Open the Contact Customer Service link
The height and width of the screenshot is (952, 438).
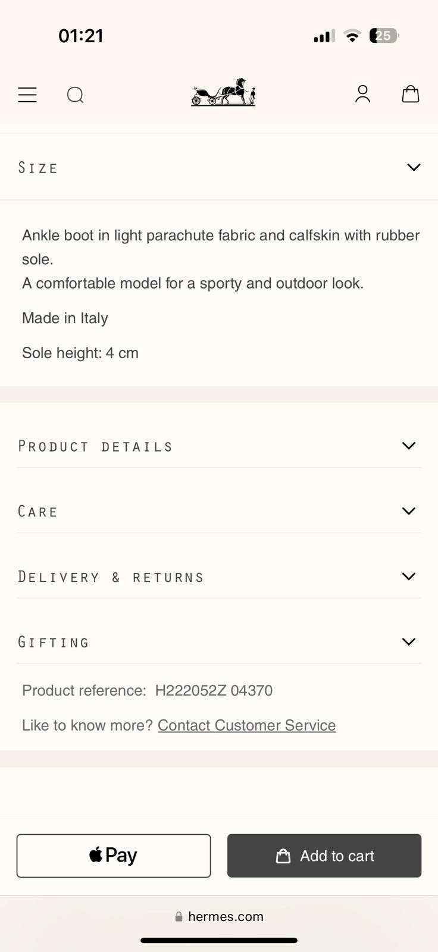[247, 725]
